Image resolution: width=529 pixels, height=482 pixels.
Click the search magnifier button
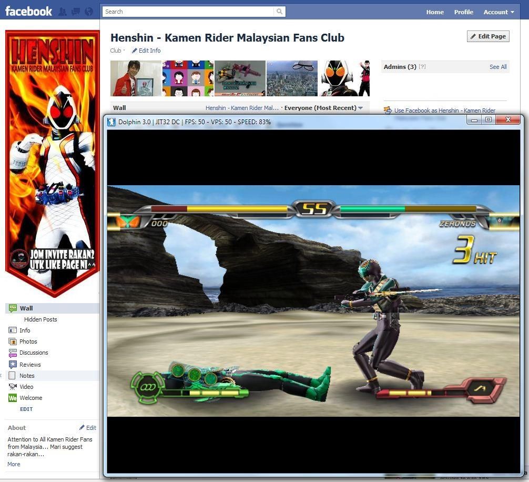[x=279, y=12]
